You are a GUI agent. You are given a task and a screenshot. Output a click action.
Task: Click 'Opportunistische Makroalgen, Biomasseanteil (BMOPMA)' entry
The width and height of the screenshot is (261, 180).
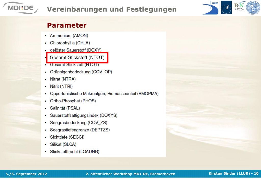(104, 94)
